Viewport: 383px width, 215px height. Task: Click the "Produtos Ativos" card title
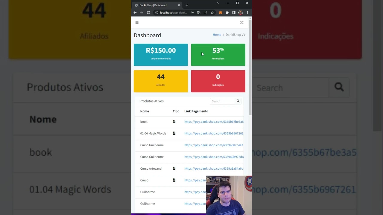pos(151,101)
